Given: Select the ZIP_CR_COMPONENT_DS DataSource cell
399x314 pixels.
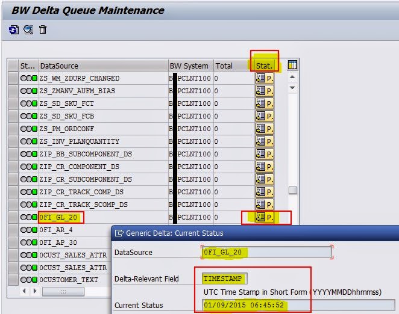Looking at the screenshot, I should pos(103,167).
